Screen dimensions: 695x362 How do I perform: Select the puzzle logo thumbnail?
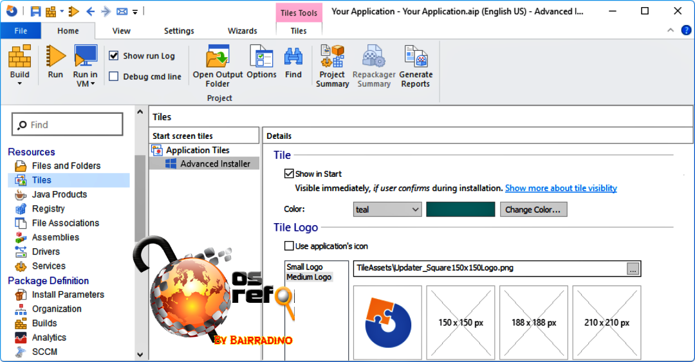point(387,322)
